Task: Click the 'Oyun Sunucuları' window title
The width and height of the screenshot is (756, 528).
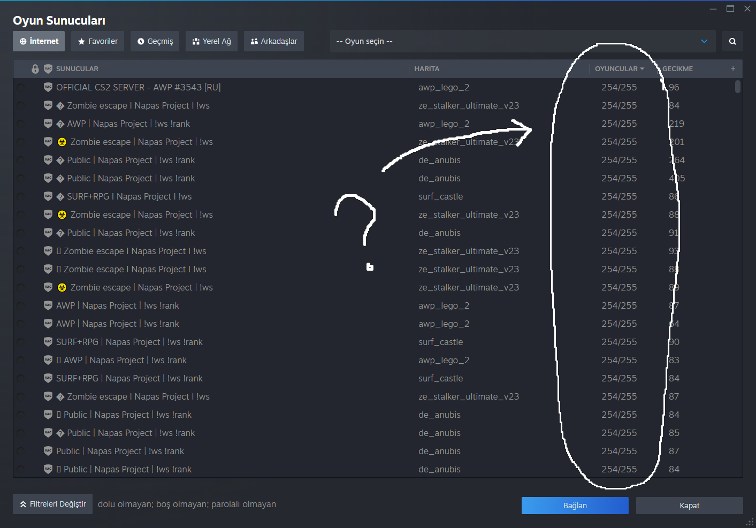Action: [59, 20]
